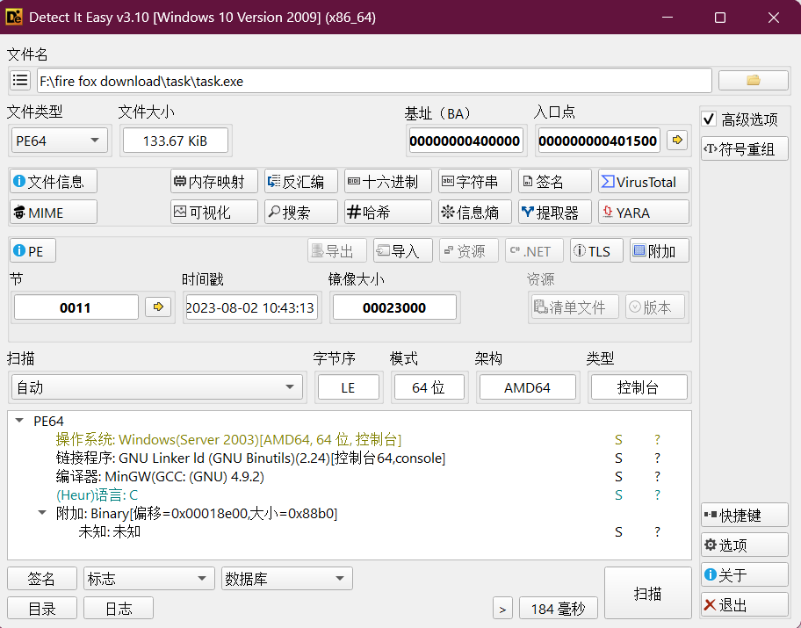Open 可视化 visualization
This screenshot has height=628, width=801.
coord(214,212)
